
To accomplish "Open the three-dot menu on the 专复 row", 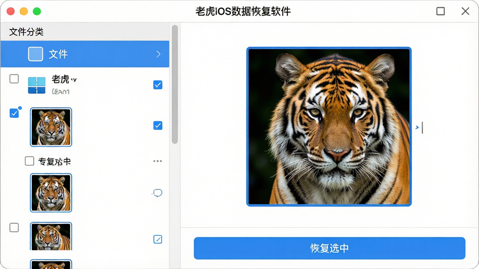I will point(158,161).
